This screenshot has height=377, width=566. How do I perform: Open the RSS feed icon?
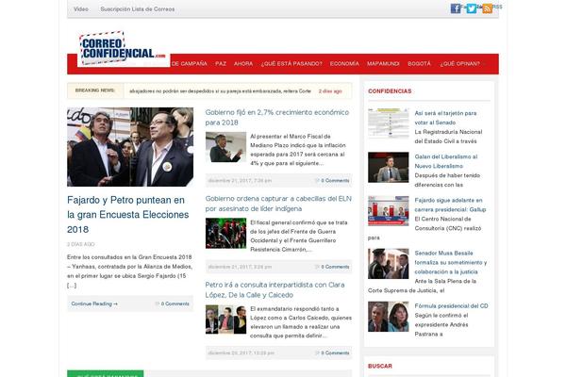pyautogui.click(x=487, y=8)
